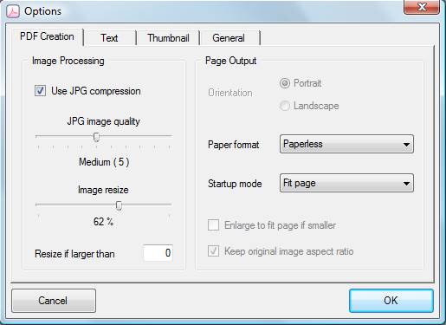Image resolution: width=446 pixels, height=325 pixels.
Task: Toggle Keep original image aspect ratio checkbox
Action: (213, 251)
